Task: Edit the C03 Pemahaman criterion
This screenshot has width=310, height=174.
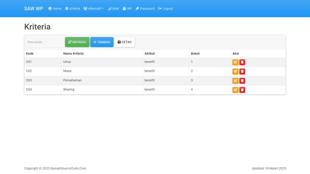Action: tap(235, 80)
